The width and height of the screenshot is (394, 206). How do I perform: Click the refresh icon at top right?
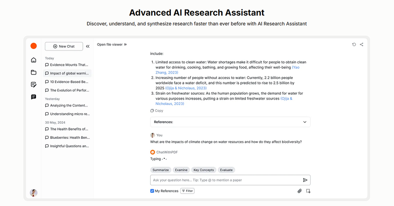point(354,45)
